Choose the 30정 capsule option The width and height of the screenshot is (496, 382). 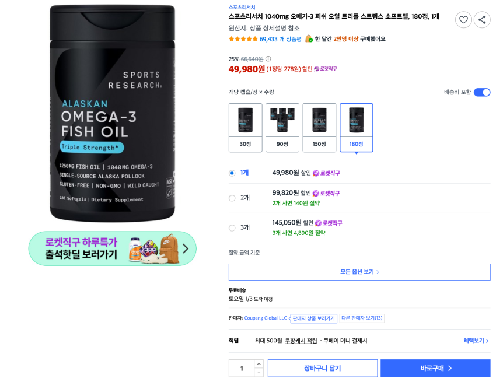click(x=245, y=128)
